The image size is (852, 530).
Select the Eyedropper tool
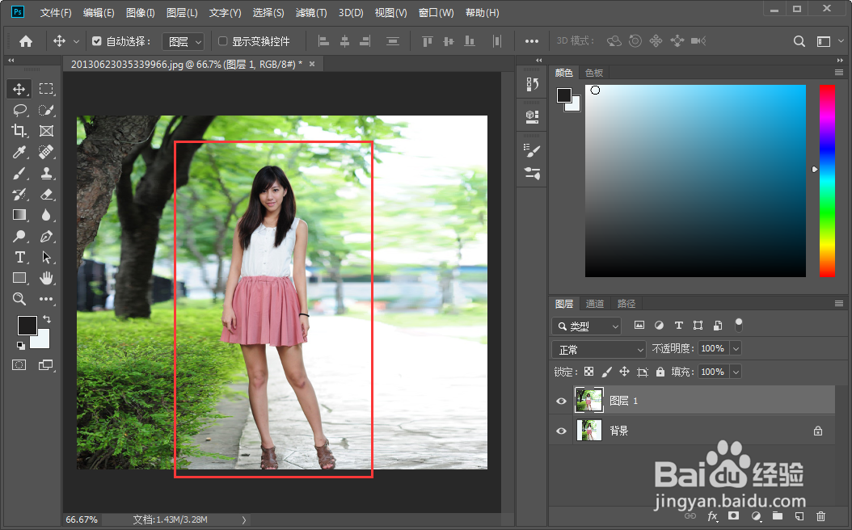19,152
